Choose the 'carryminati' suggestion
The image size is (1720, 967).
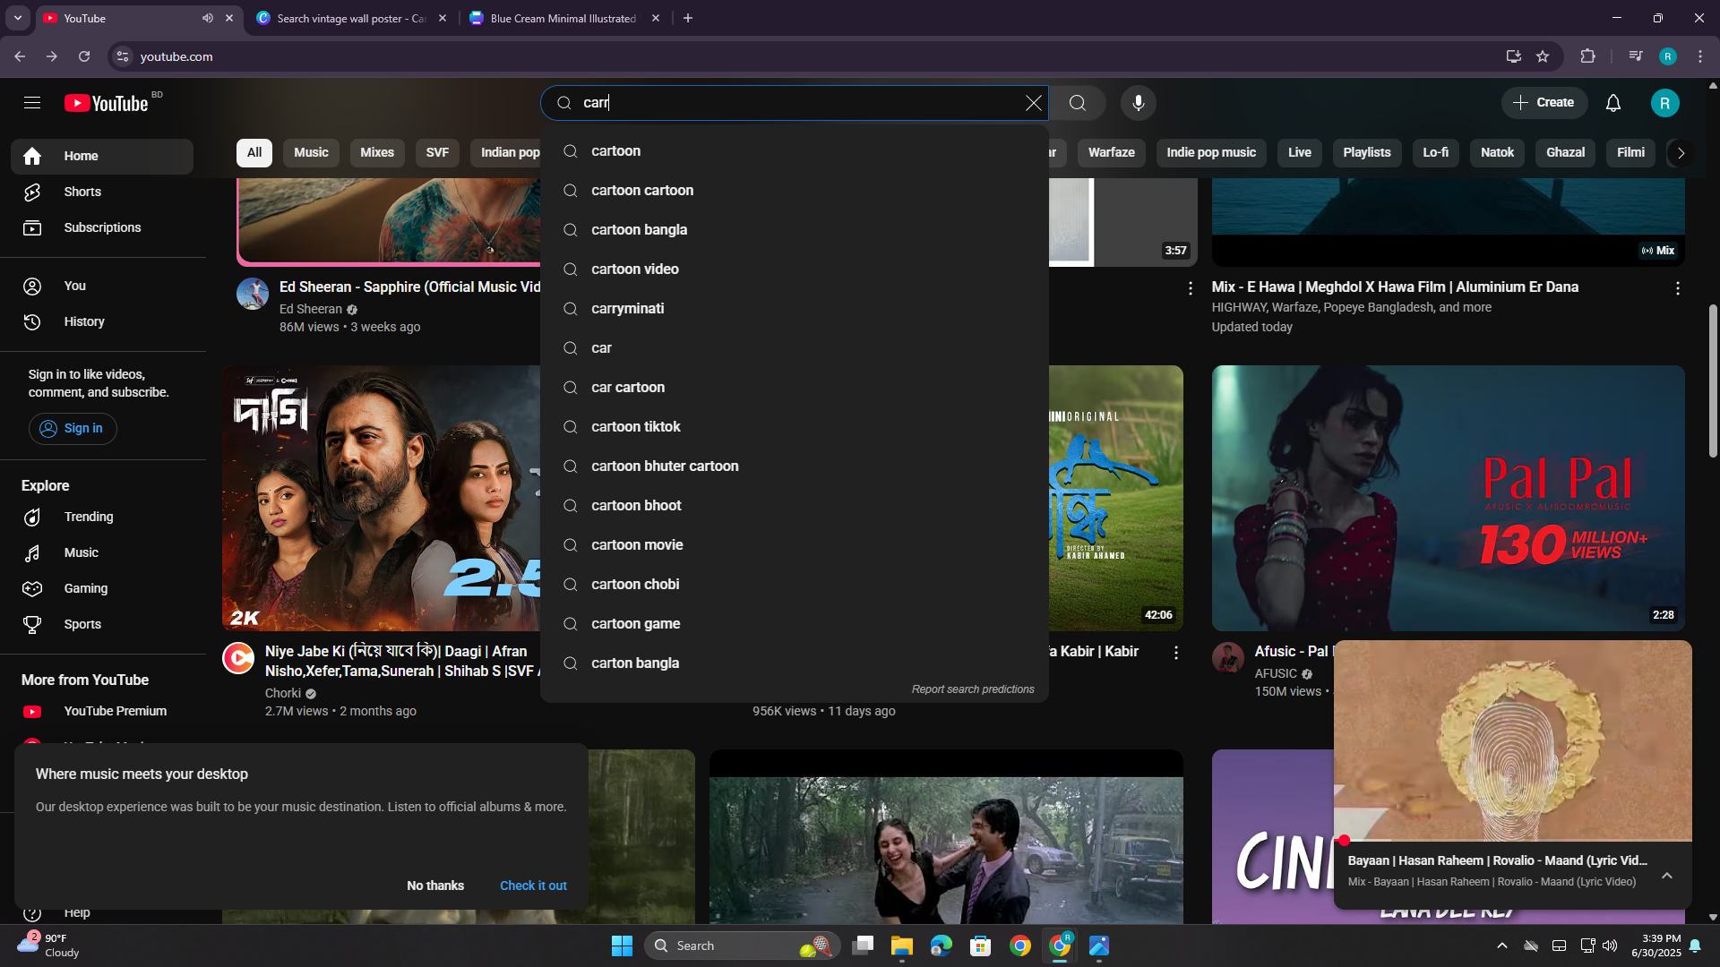pyautogui.click(x=795, y=308)
